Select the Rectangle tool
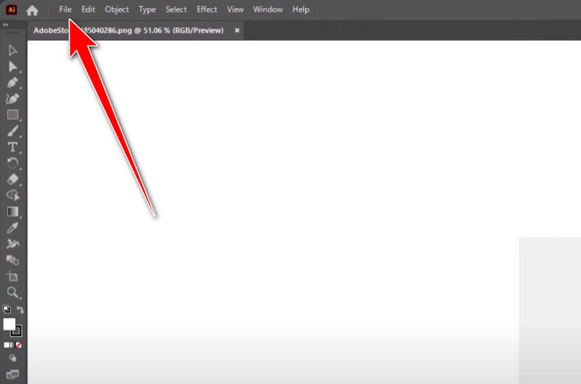Screen dimensions: 581x384 click(x=12, y=115)
